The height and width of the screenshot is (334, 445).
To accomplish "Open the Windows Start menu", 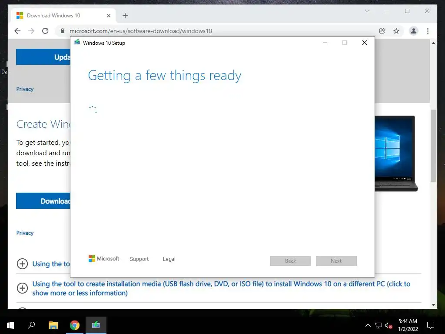I will [x=10, y=325].
